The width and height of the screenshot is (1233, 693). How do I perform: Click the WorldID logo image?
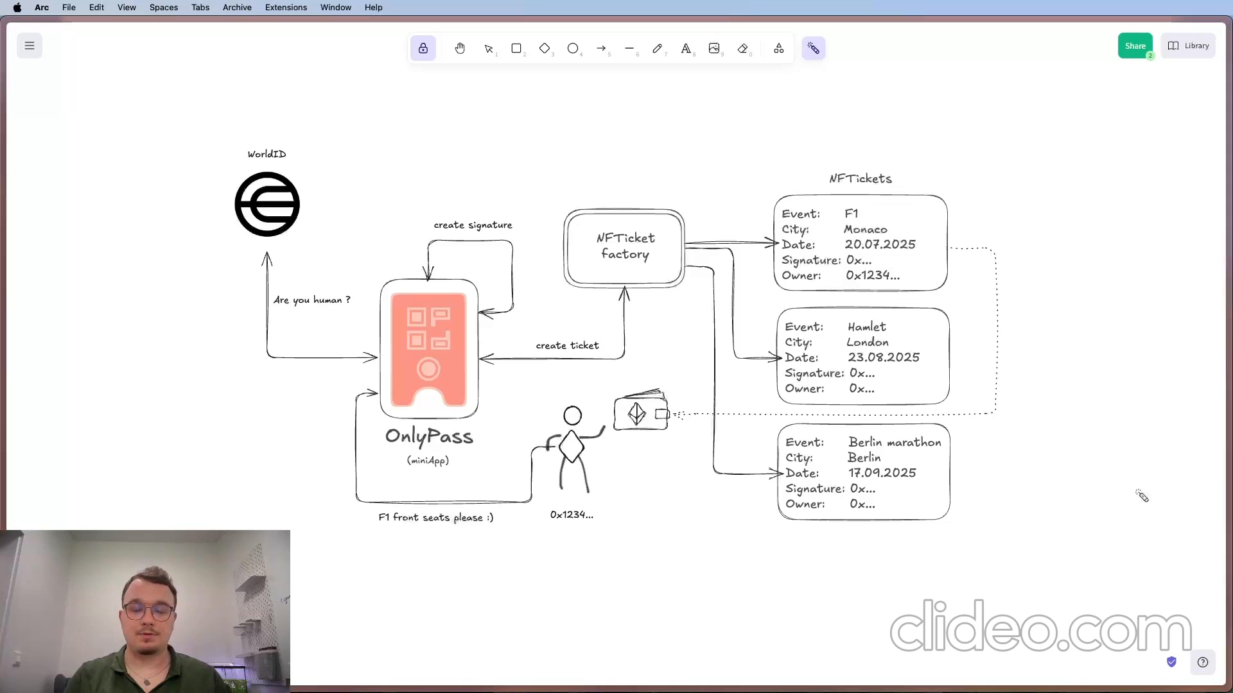coord(267,204)
